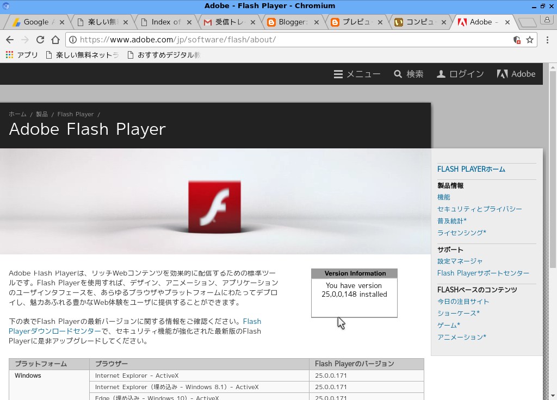Click ホーム breadcrumb link
This screenshot has width=557, height=400.
[17, 114]
